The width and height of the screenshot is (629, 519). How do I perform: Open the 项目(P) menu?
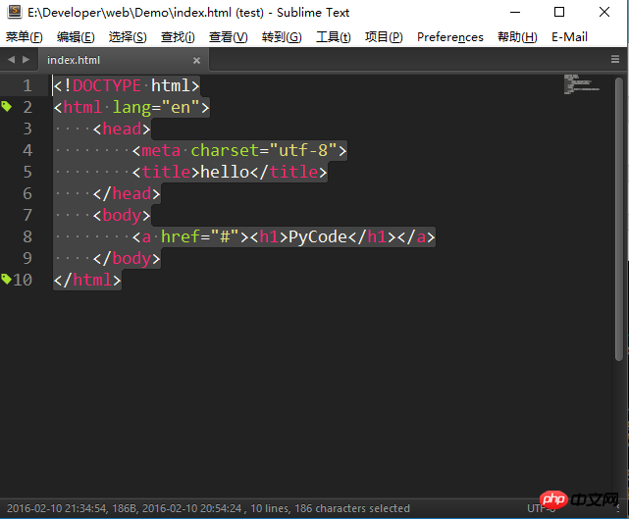click(384, 37)
